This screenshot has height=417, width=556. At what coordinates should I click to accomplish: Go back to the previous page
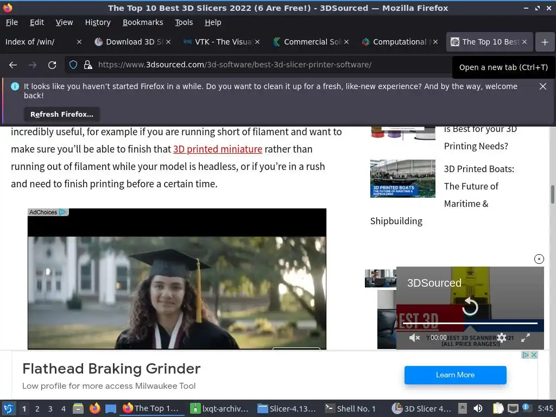click(13, 65)
